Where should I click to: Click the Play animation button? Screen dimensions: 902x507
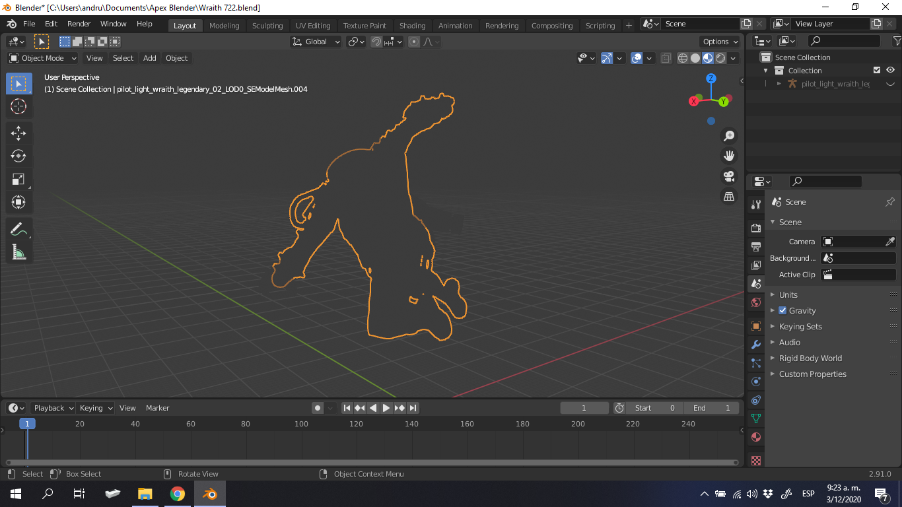(x=386, y=408)
